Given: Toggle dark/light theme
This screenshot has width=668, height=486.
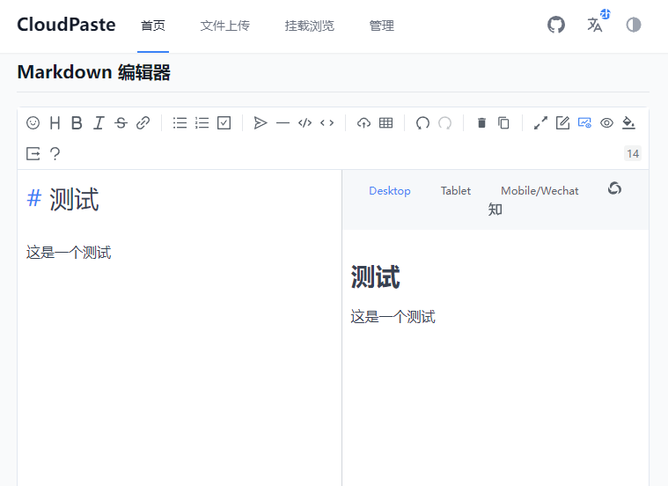Looking at the screenshot, I should 634,25.
